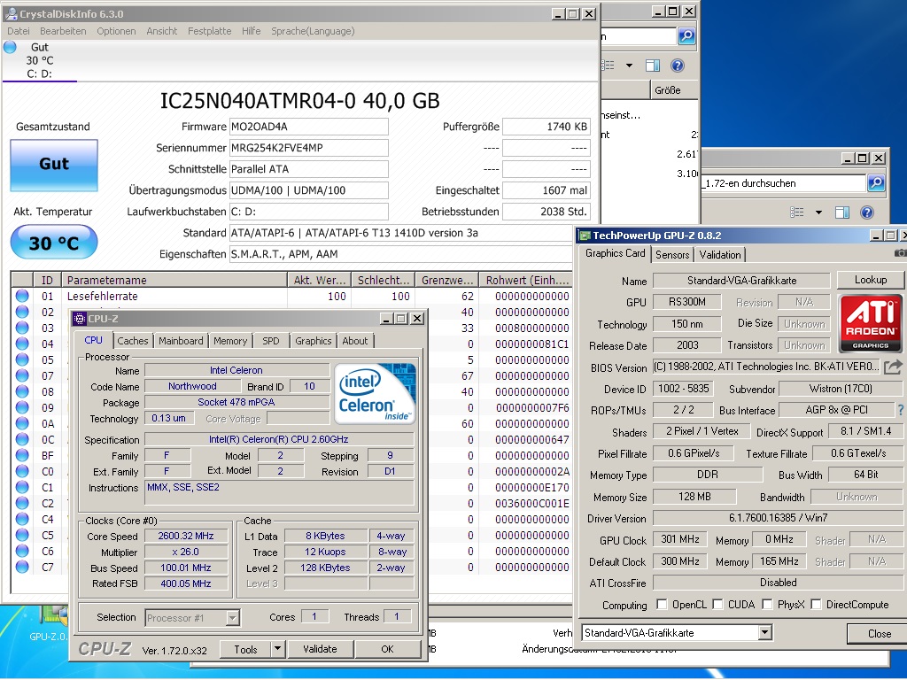Click the view list icon in top Explorer window
The image size is (907, 680).
(609, 66)
